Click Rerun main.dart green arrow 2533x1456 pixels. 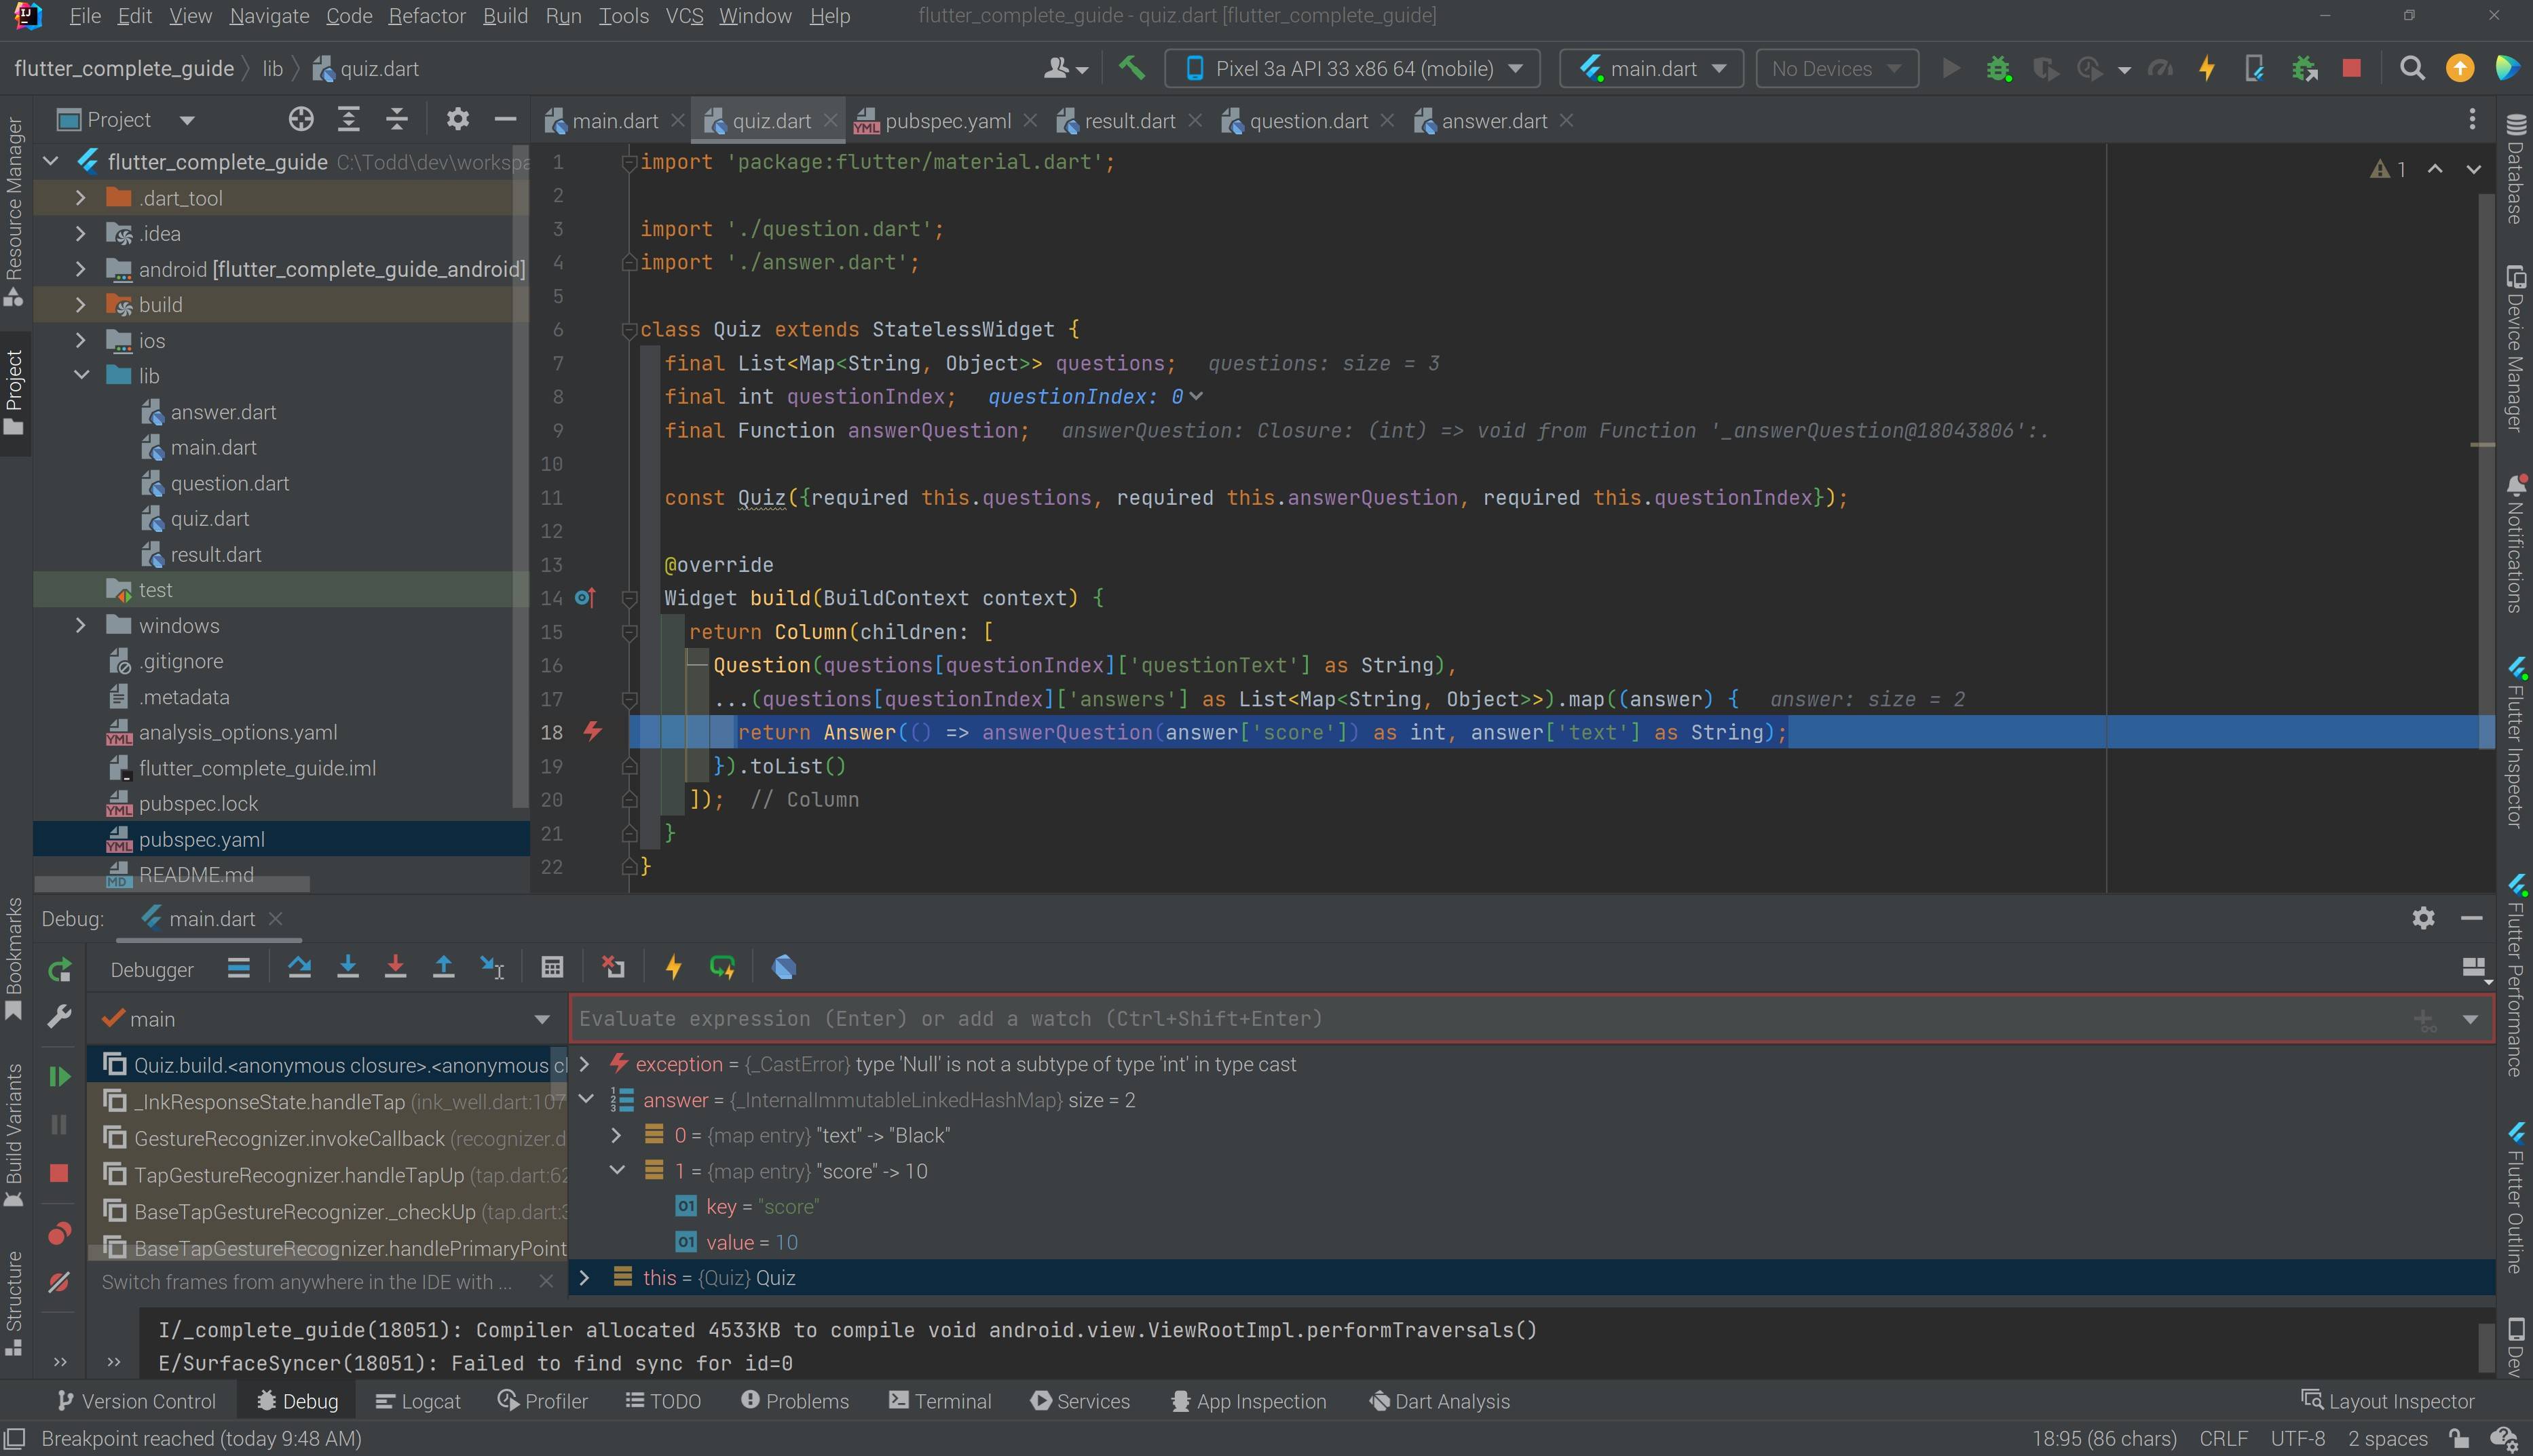[59, 969]
